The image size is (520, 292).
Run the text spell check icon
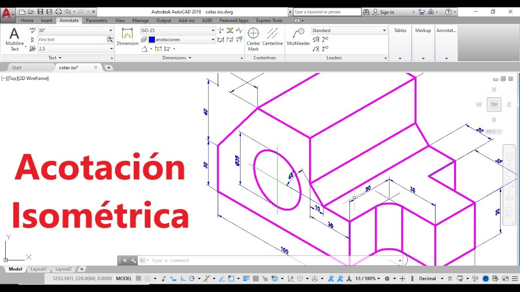pyautogui.click(x=33, y=30)
